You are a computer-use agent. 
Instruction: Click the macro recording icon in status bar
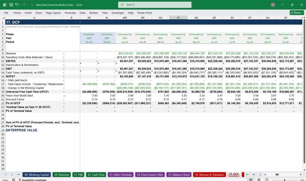[13, 180]
